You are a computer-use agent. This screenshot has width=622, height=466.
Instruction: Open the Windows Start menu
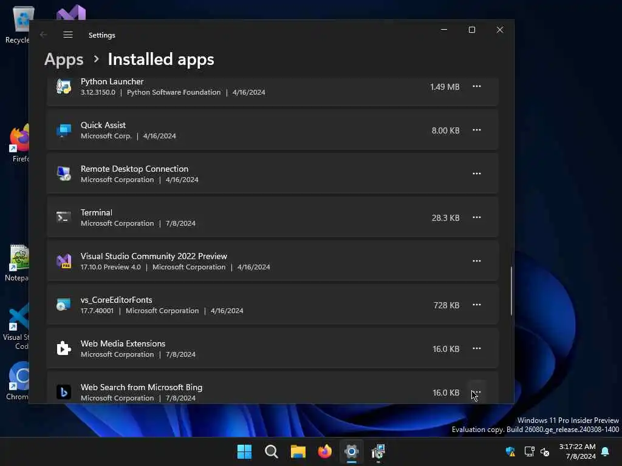click(x=244, y=451)
